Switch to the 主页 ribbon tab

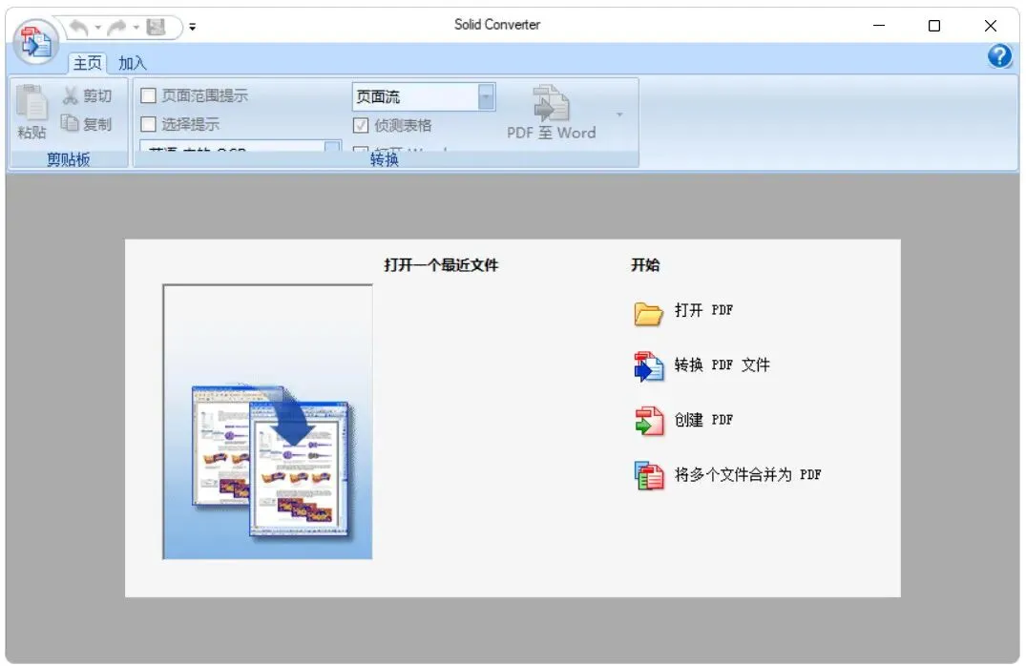pos(88,63)
